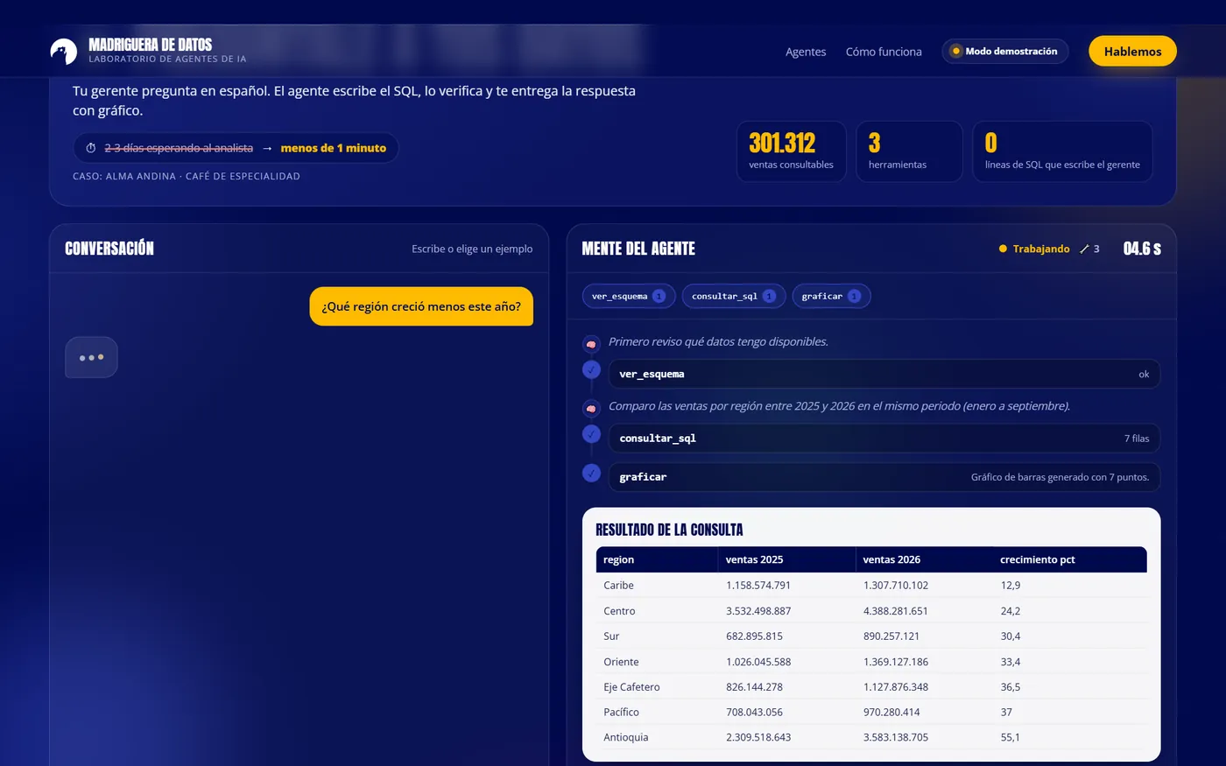Screen dimensions: 1226x766
Task: Click the Hablemos button
Action: (1132, 52)
